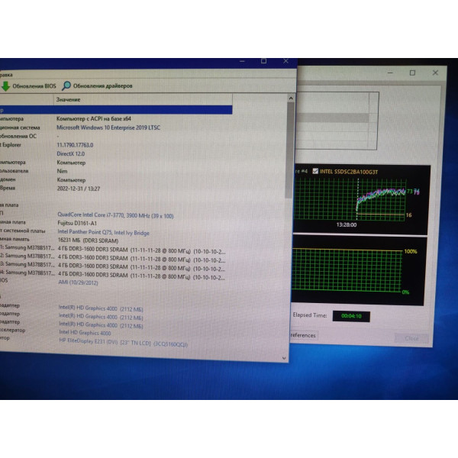Maximize the AIDA64 main window
458x458 pixels.
263,61
